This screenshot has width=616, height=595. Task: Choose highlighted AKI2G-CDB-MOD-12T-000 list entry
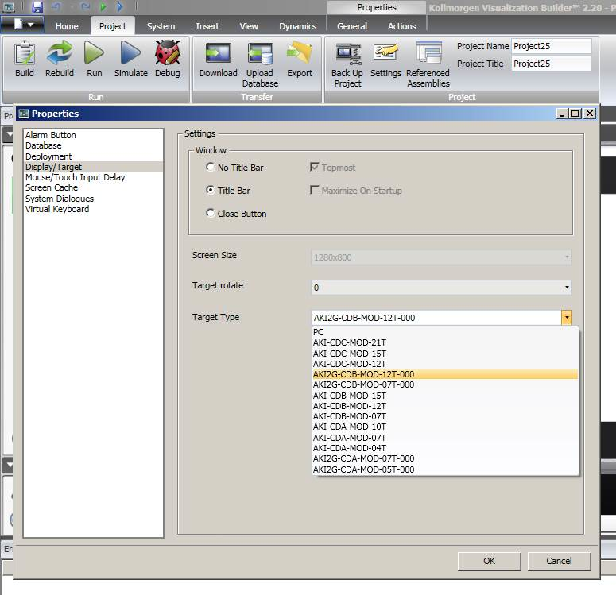(x=445, y=374)
